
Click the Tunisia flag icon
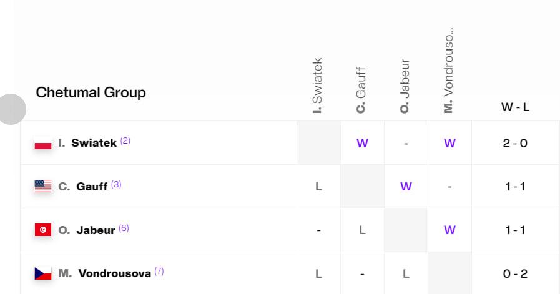tap(43, 230)
